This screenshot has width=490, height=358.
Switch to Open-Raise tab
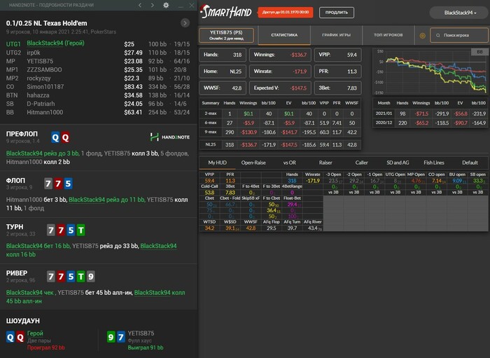coord(253,163)
